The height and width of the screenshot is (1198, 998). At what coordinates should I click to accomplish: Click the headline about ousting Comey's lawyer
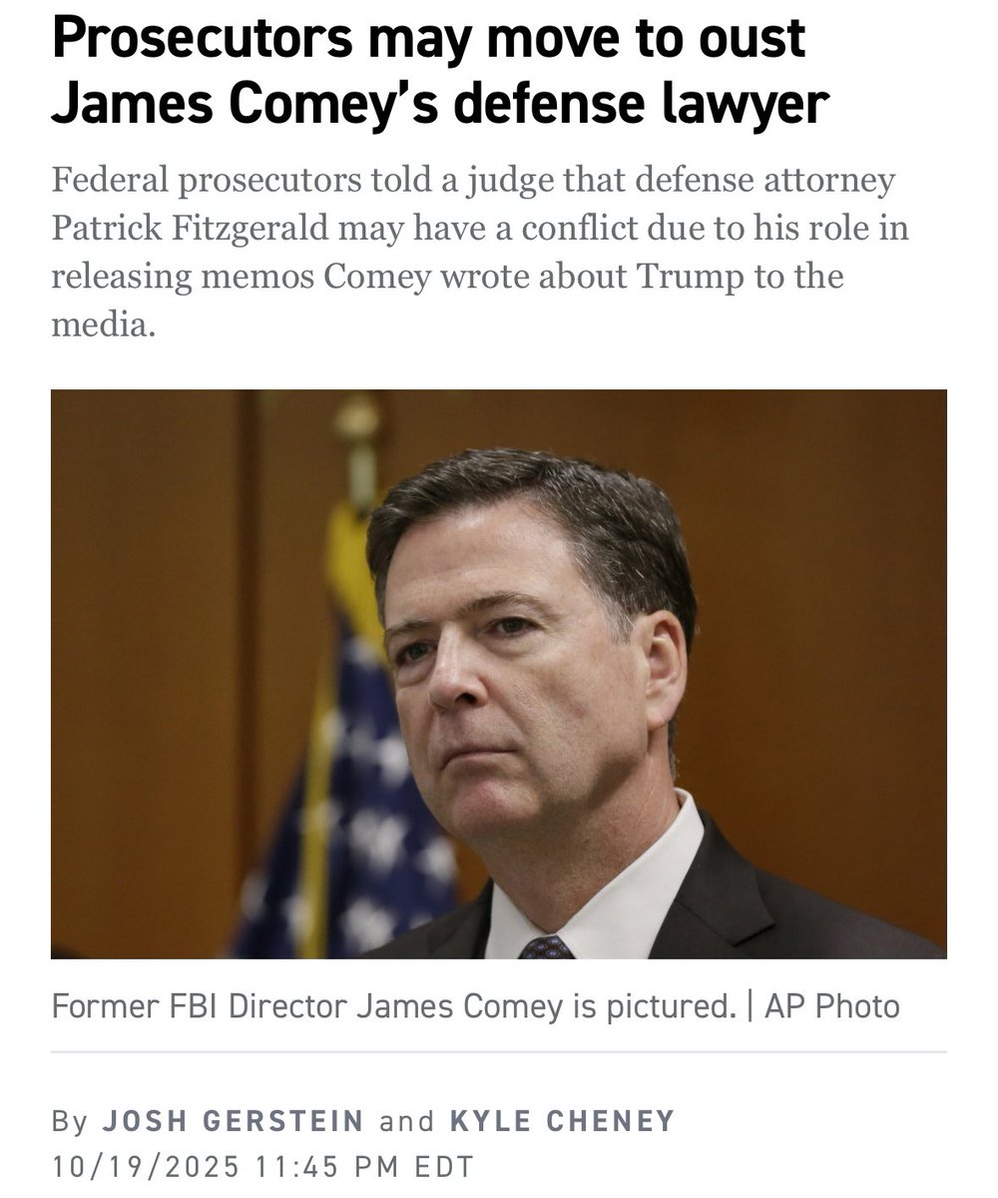pos(440,73)
